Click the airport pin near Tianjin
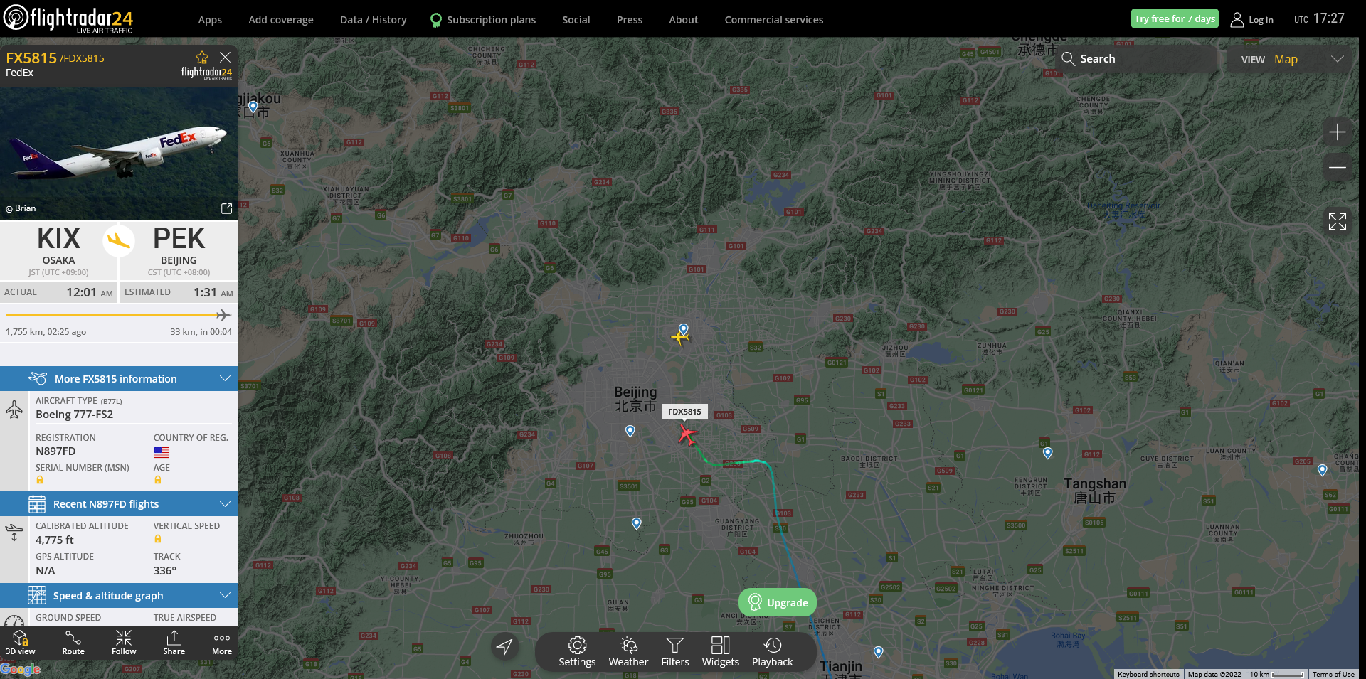The image size is (1366, 679). pos(878,652)
